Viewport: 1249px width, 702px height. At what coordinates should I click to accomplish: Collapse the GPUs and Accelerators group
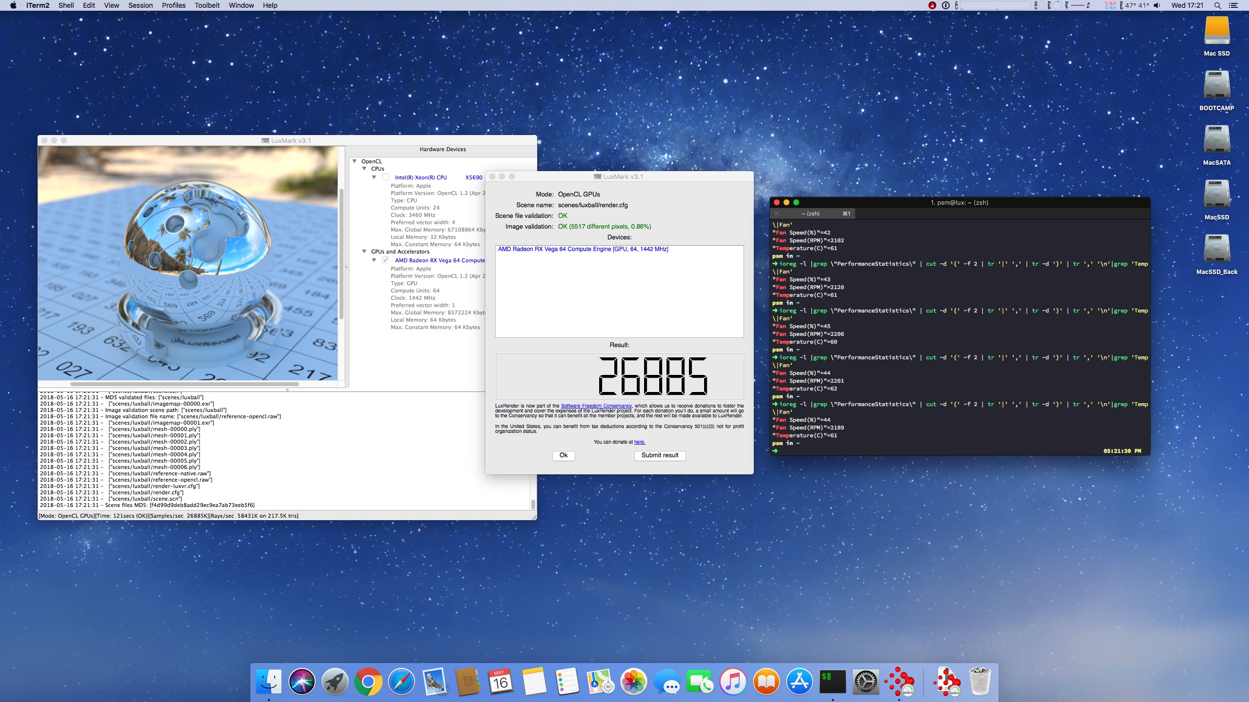(x=364, y=252)
